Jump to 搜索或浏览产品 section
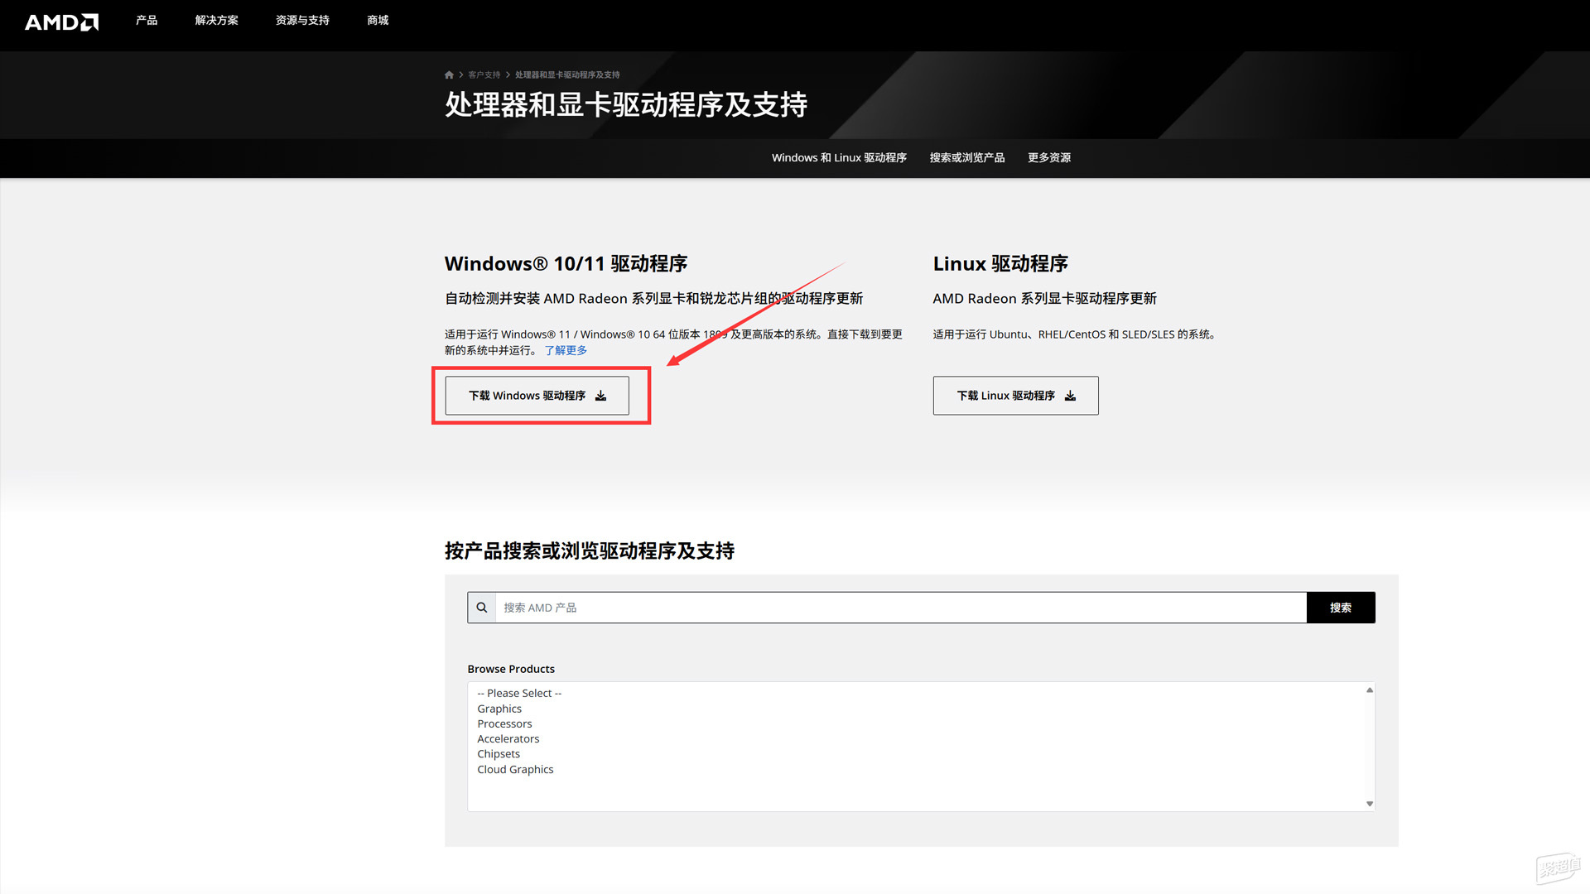Viewport: 1590px width, 894px height. pos(967,157)
